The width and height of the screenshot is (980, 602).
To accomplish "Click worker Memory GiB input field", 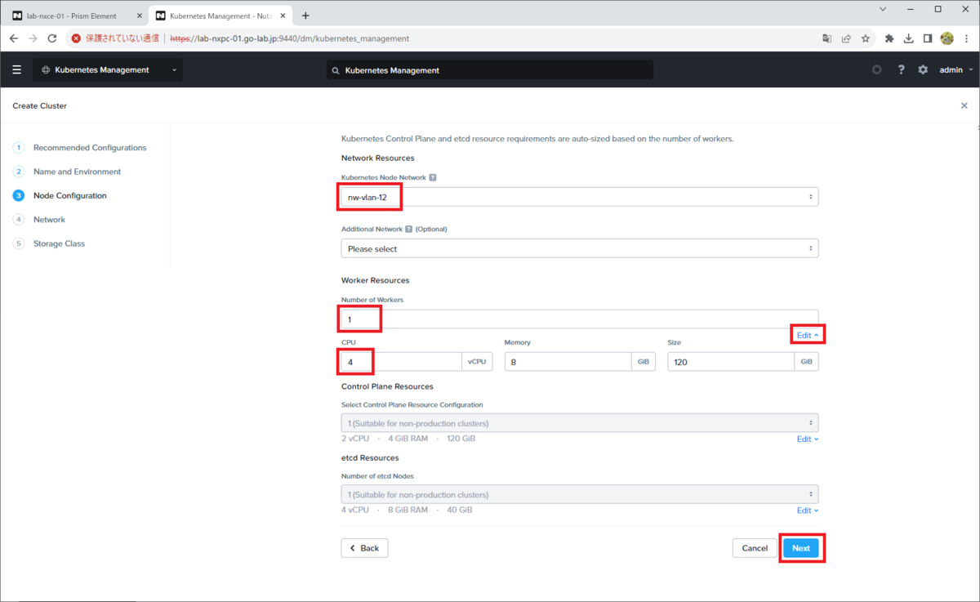I will click(568, 361).
